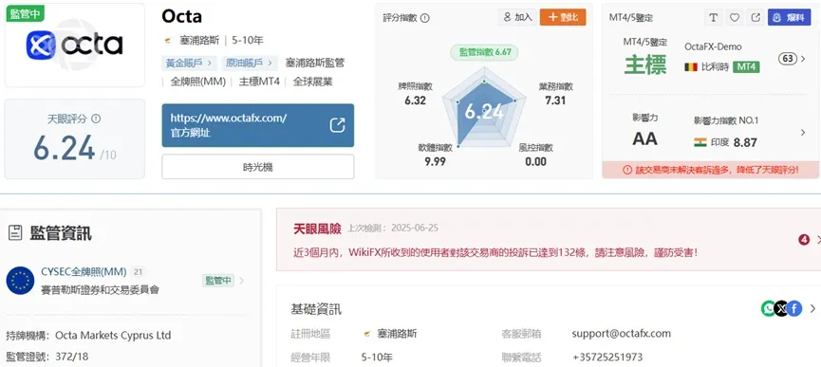This screenshot has width=821, height=367.
Task: Open the 時光機 button
Action: pos(257,167)
